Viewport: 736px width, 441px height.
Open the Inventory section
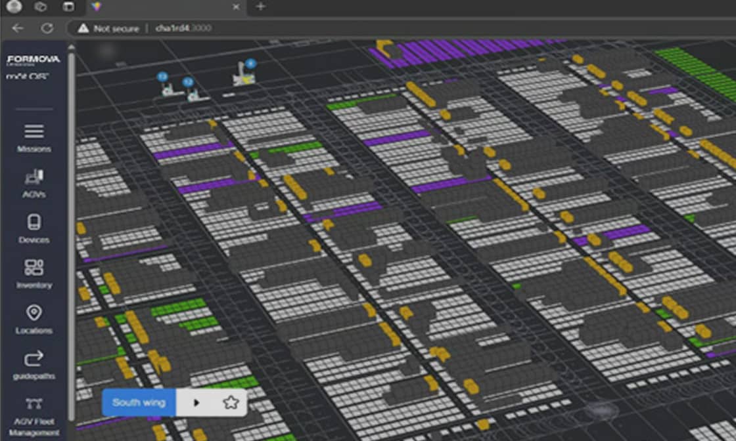pyautogui.click(x=34, y=274)
